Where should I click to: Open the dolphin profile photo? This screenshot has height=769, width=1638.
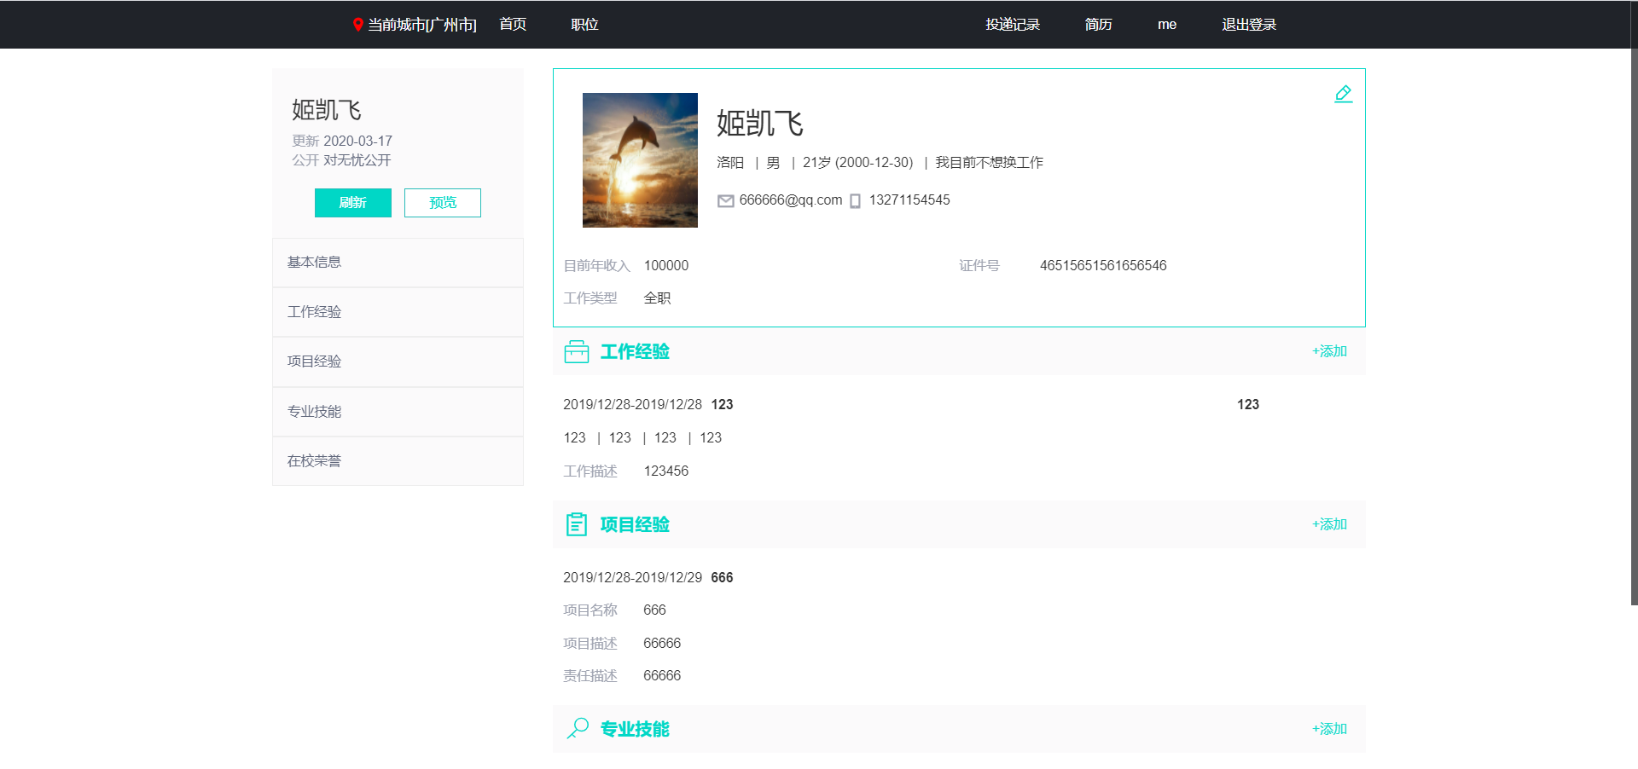tap(640, 160)
